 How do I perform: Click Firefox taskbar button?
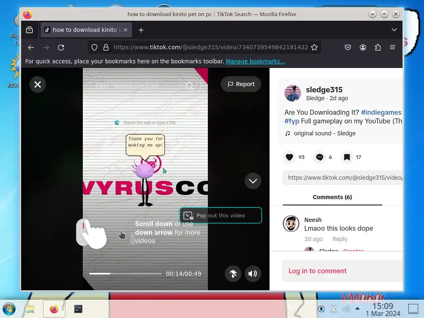pyautogui.click(x=54, y=309)
